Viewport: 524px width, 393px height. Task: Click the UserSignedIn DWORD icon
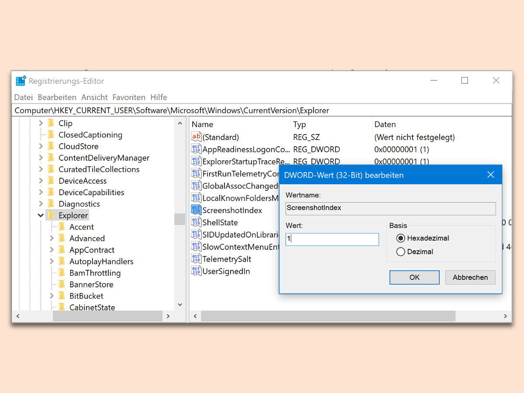click(x=196, y=271)
